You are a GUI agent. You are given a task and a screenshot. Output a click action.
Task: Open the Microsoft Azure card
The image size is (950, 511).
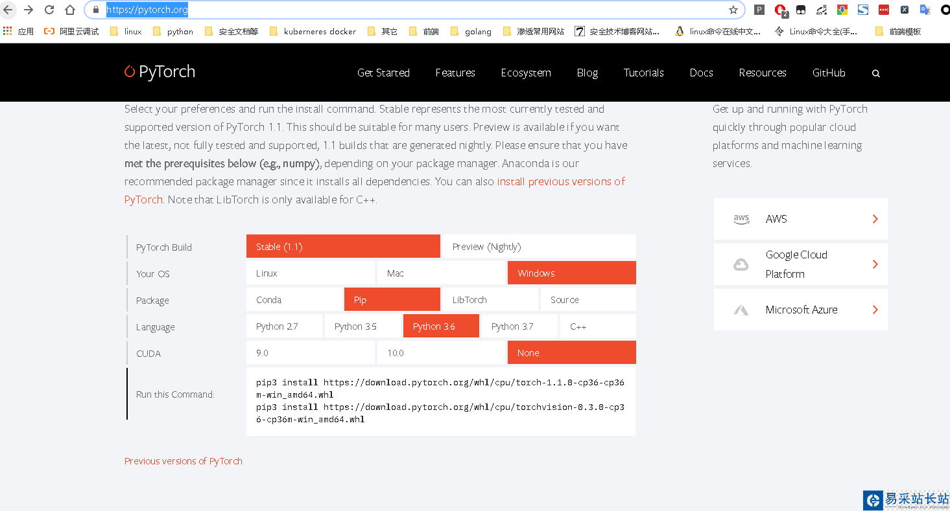tap(801, 310)
